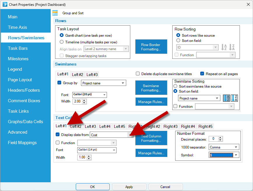Open Display data from Cost dropdown

[x=112, y=135]
